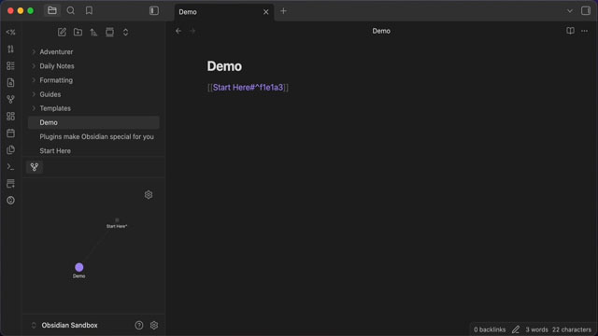
Task: Follow the Start Here#^f1e1a3 link
Action: [x=249, y=87]
